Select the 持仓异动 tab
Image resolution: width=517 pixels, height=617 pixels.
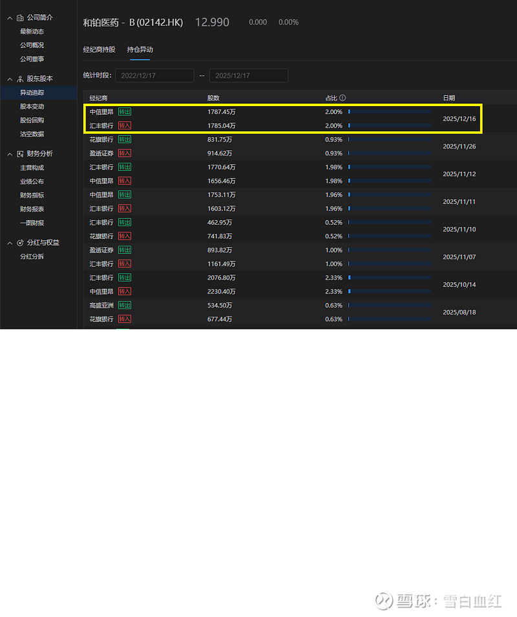click(x=140, y=50)
